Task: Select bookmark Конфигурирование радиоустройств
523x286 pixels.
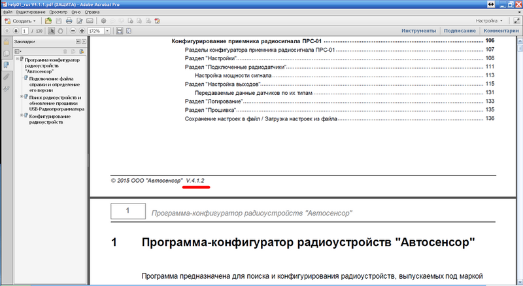Action: [50, 119]
